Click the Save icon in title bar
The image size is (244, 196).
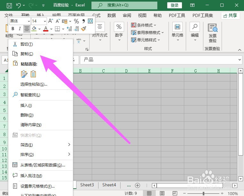tap(9, 6)
